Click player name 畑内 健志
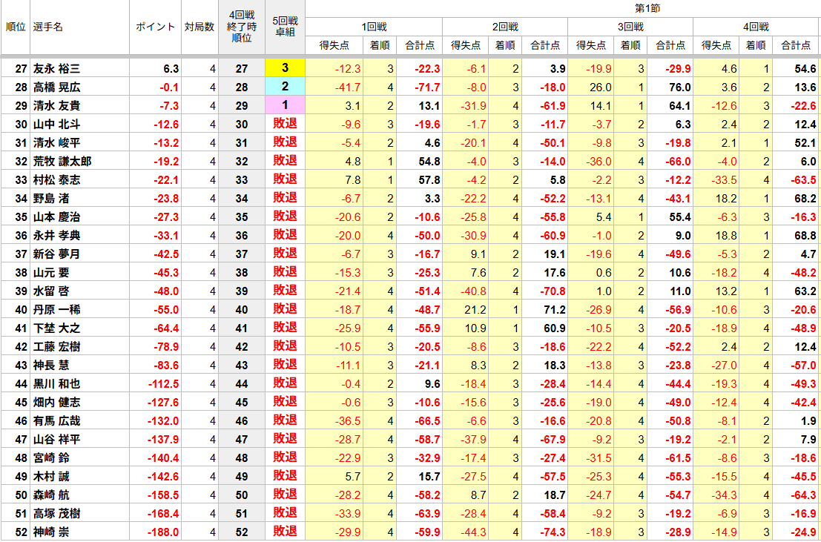This screenshot has width=821, height=542. point(56,403)
